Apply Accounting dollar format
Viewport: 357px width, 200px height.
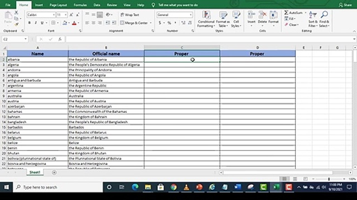tap(160, 23)
